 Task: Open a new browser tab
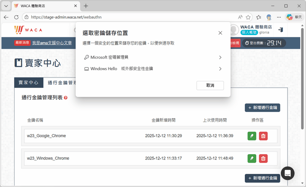pos(86,6)
